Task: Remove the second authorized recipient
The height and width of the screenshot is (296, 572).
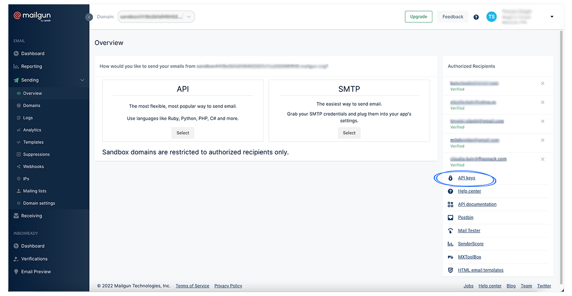Action: tap(542, 102)
